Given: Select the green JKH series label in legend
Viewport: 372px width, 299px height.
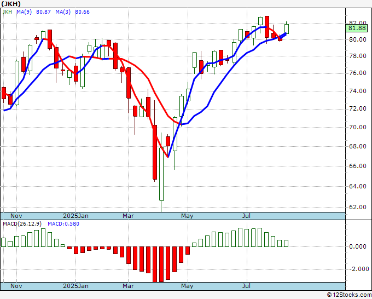Looking at the screenshot, I should click(7, 12).
